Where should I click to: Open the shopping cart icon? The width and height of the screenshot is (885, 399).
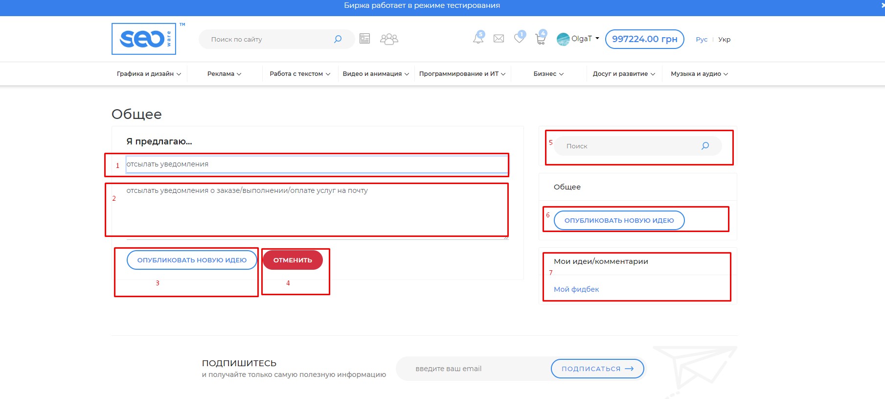541,39
